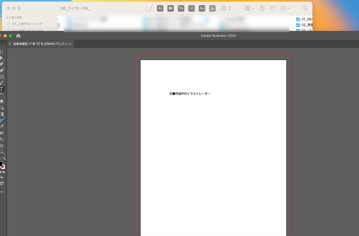This screenshot has width=359, height=236.
Task: Select 02_葬儀 folder in Finder
Action: (304, 25)
